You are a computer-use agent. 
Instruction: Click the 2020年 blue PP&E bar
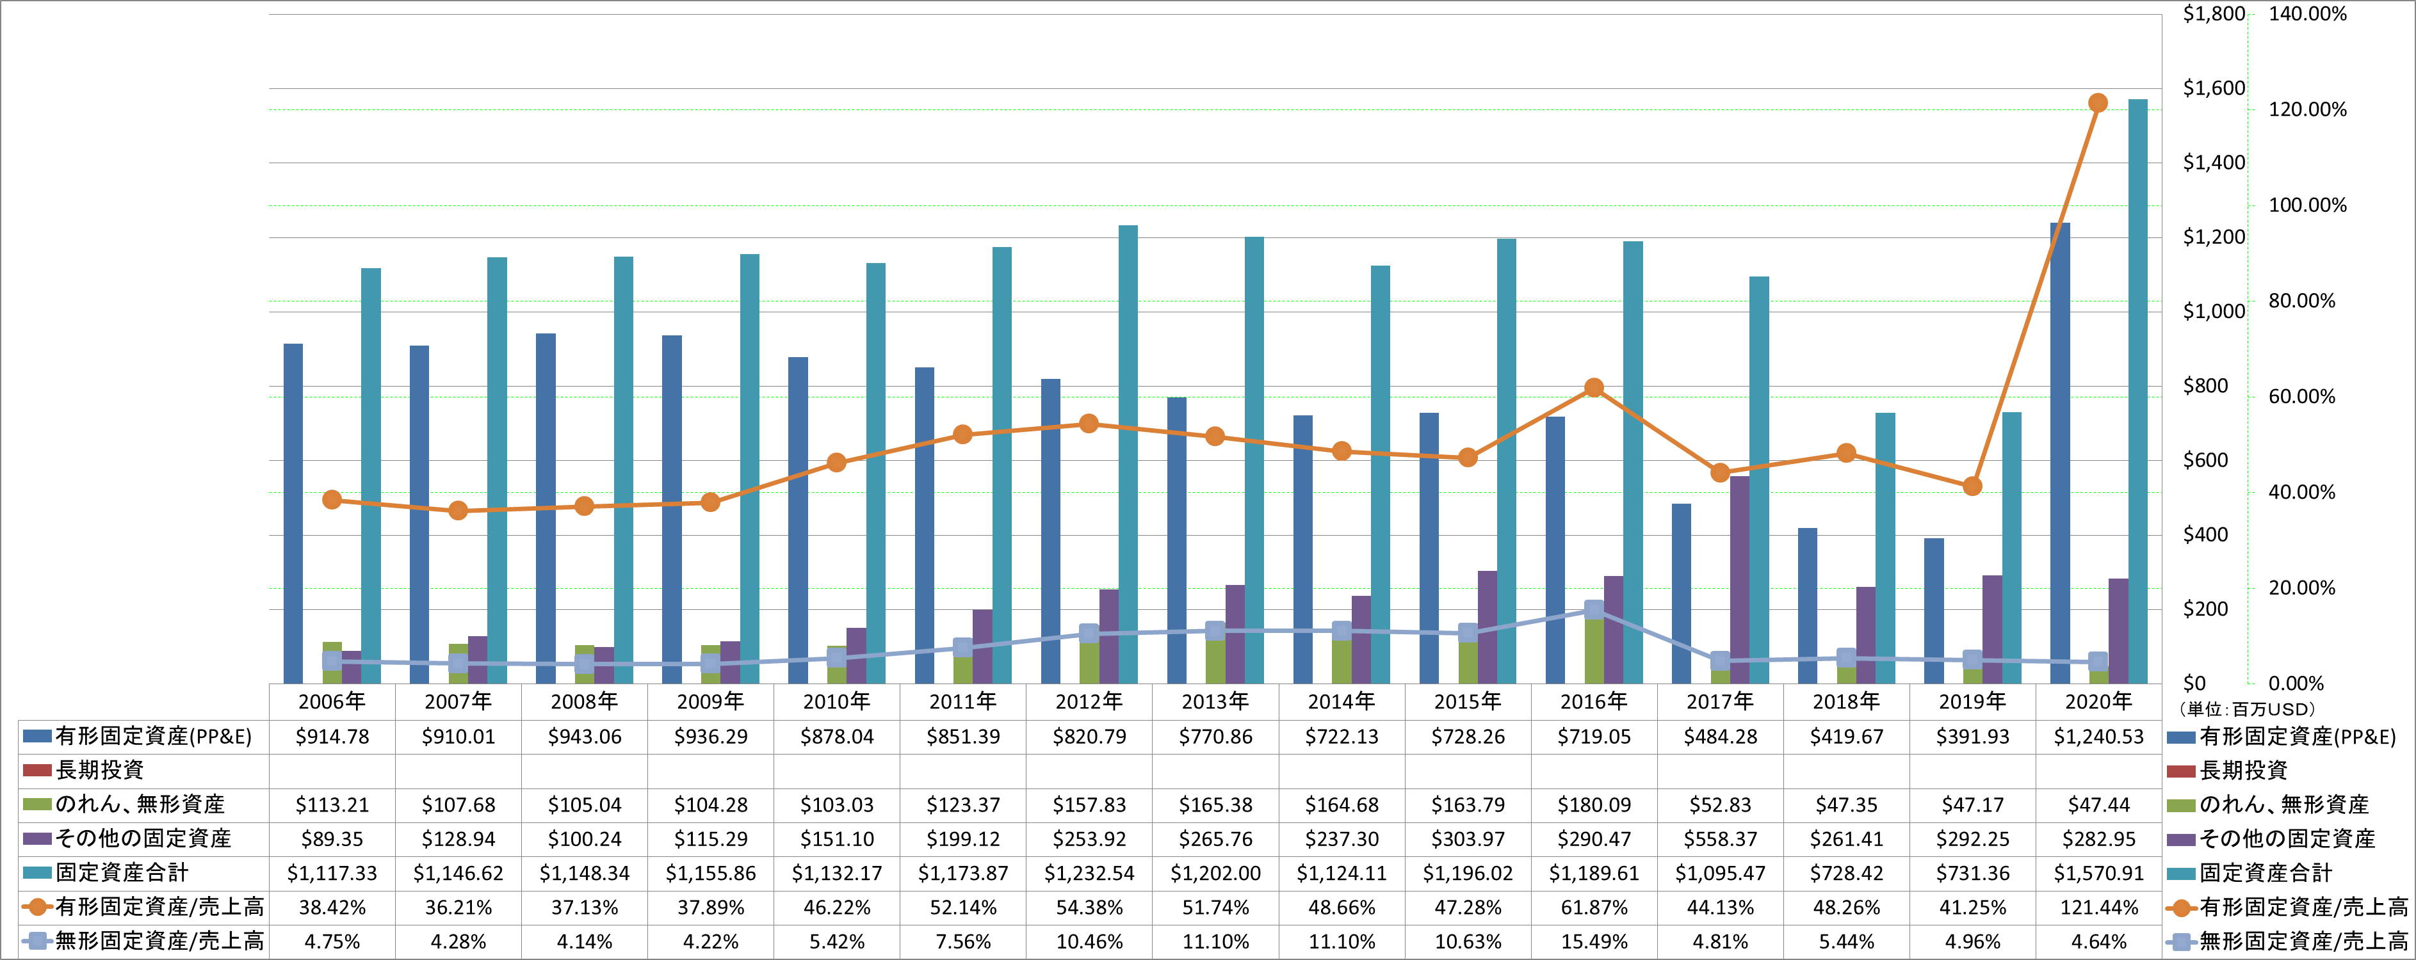click(2059, 453)
